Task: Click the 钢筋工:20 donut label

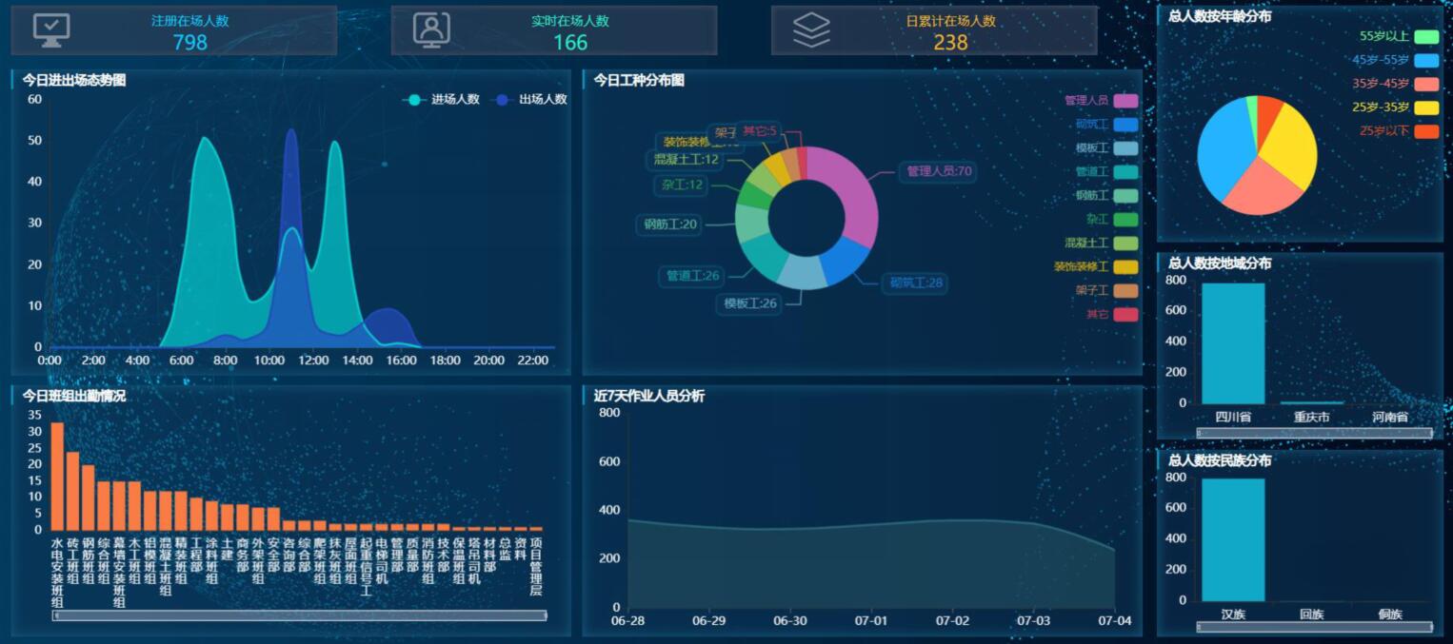Action: tap(669, 225)
